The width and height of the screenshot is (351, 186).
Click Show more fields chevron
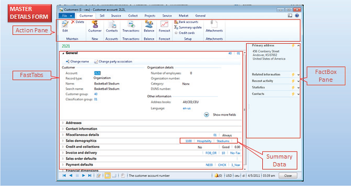206,115
